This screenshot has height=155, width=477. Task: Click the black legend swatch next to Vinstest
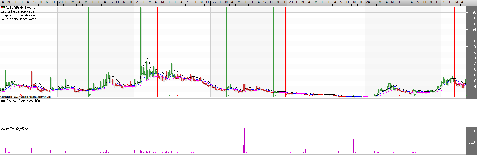3,101
